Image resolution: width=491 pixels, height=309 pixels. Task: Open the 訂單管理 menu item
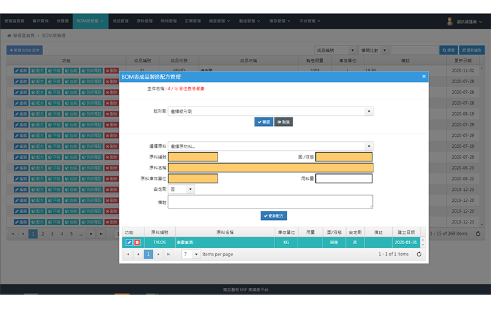point(193,21)
